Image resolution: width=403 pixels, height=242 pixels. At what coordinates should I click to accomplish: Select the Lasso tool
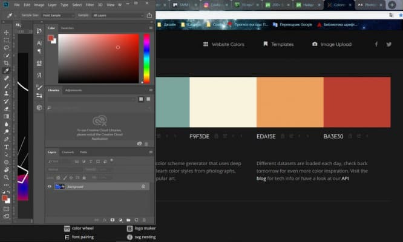click(x=6, y=47)
